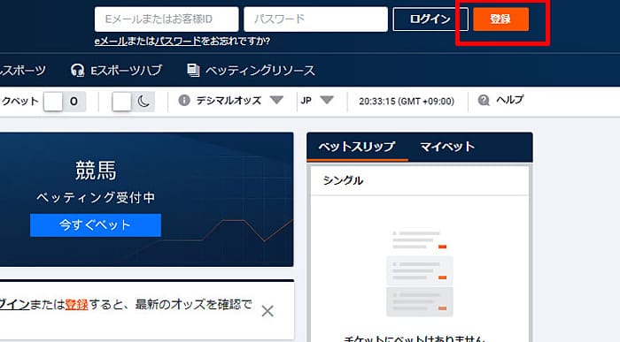Viewport: 620px width, 342px height.
Task: Toggle the quick bet switch
Action: pyautogui.click(x=65, y=102)
